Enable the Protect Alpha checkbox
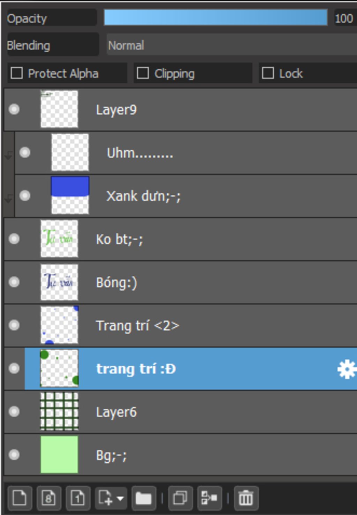 click(17, 73)
